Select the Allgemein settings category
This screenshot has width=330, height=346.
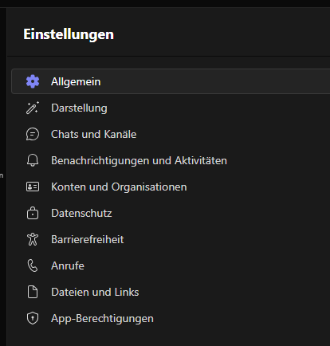pyautogui.click(x=171, y=81)
